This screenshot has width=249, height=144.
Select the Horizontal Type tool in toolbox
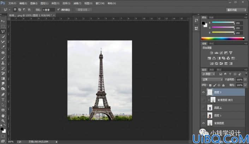[x=3, y=100]
